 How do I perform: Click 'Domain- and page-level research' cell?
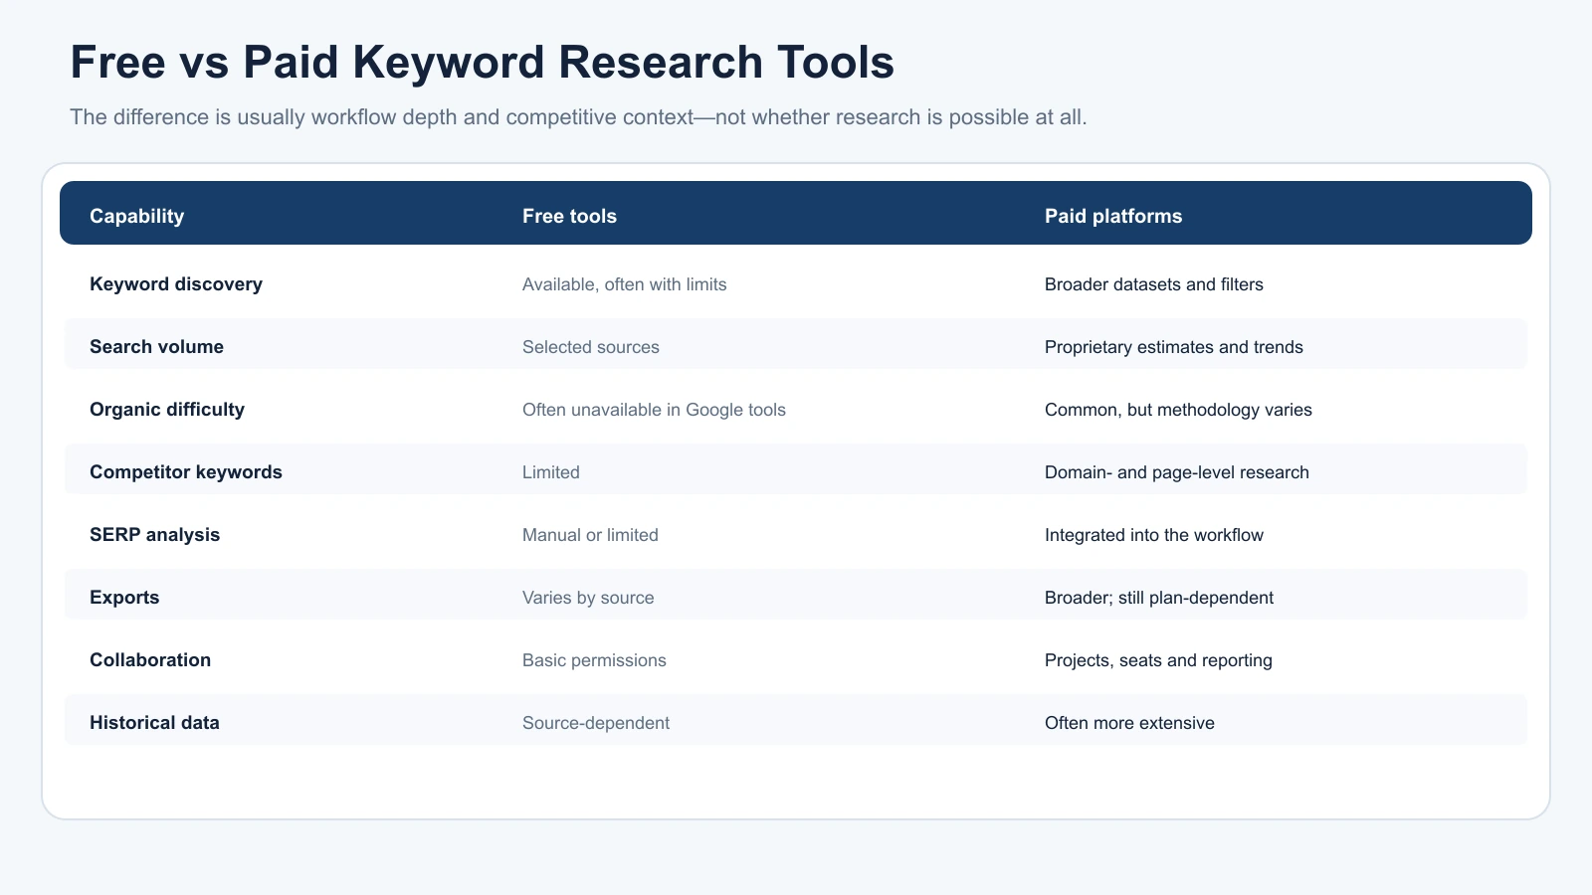(x=1176, y=472)
